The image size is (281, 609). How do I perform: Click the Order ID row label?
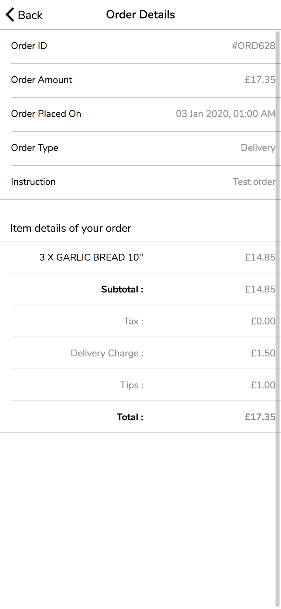pyautogui.click(x=29, y=46)
